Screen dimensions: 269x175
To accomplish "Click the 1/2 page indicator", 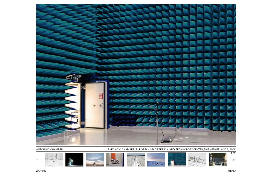I will (233, 153).
